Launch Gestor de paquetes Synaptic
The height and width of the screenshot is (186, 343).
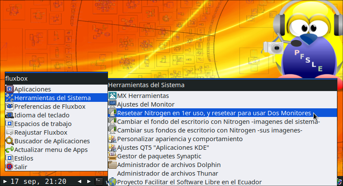click(x=222, y=156)
